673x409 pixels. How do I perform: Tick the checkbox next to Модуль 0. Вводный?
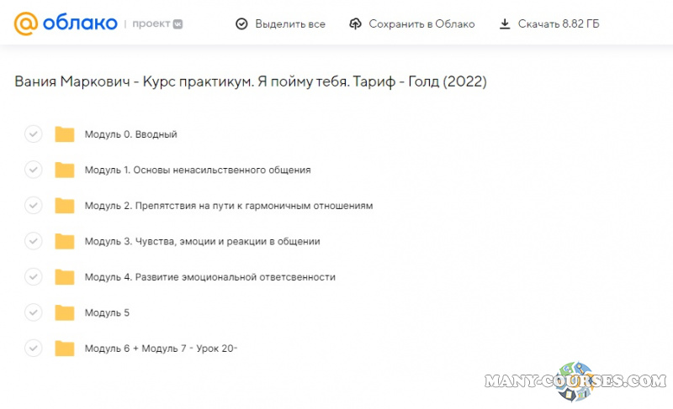[33, 134]
